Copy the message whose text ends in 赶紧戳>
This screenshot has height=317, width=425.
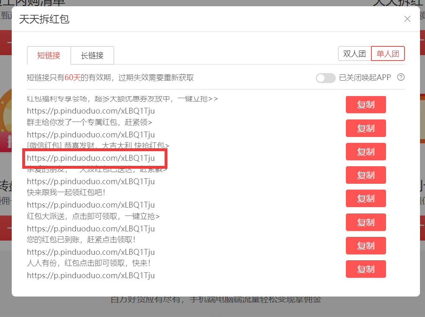click(x=366, y=175)
